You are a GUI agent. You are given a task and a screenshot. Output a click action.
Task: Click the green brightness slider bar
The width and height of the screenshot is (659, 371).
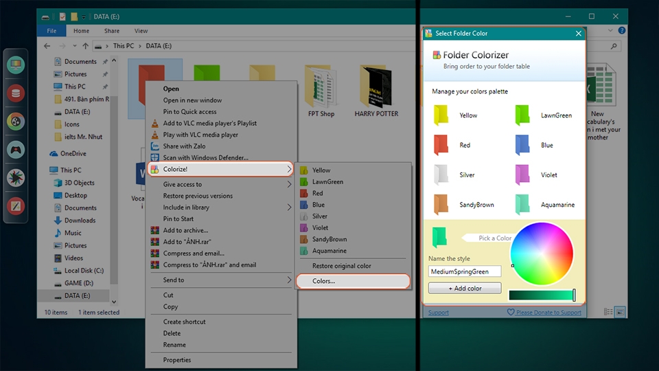[542, 295]
